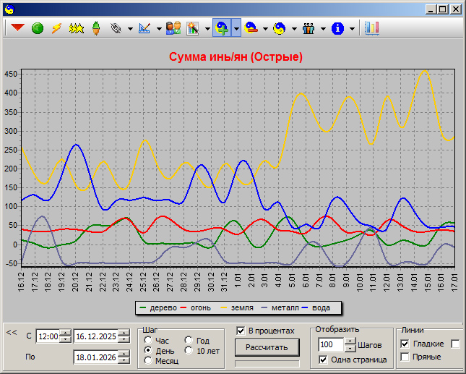Expand dropdown arrow beside paperclip icon

129,29
